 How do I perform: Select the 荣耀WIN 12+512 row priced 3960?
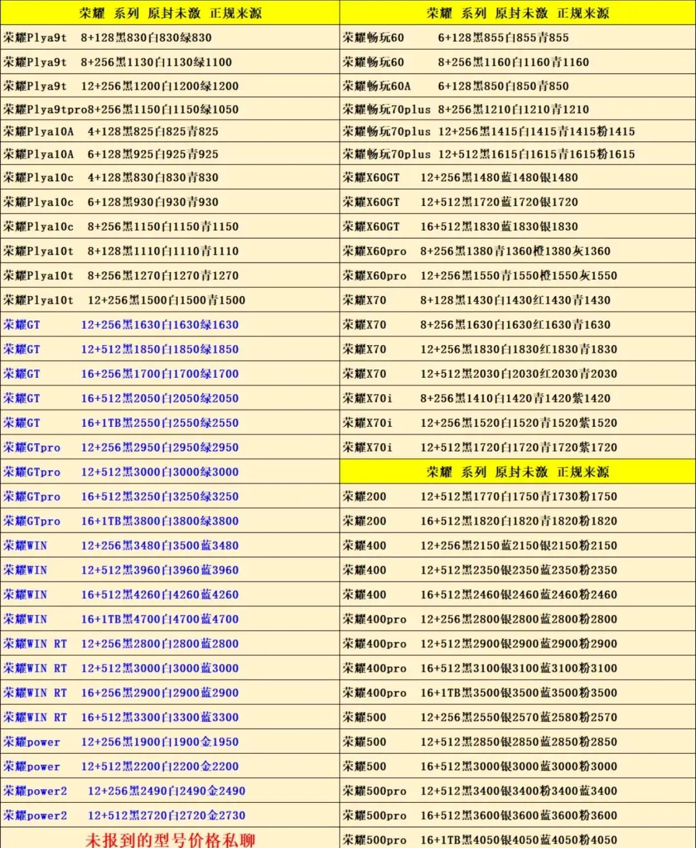[170, 569]
